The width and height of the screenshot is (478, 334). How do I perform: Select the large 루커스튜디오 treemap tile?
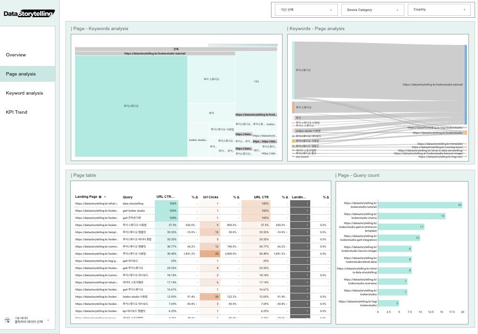[131, 106]
